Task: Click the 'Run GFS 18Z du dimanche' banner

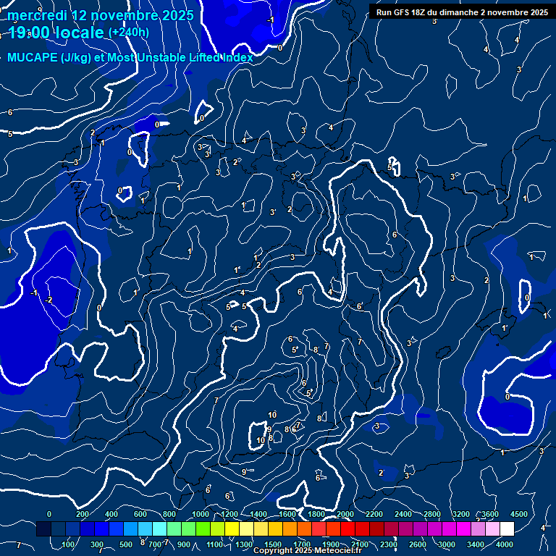Action: 462,12
